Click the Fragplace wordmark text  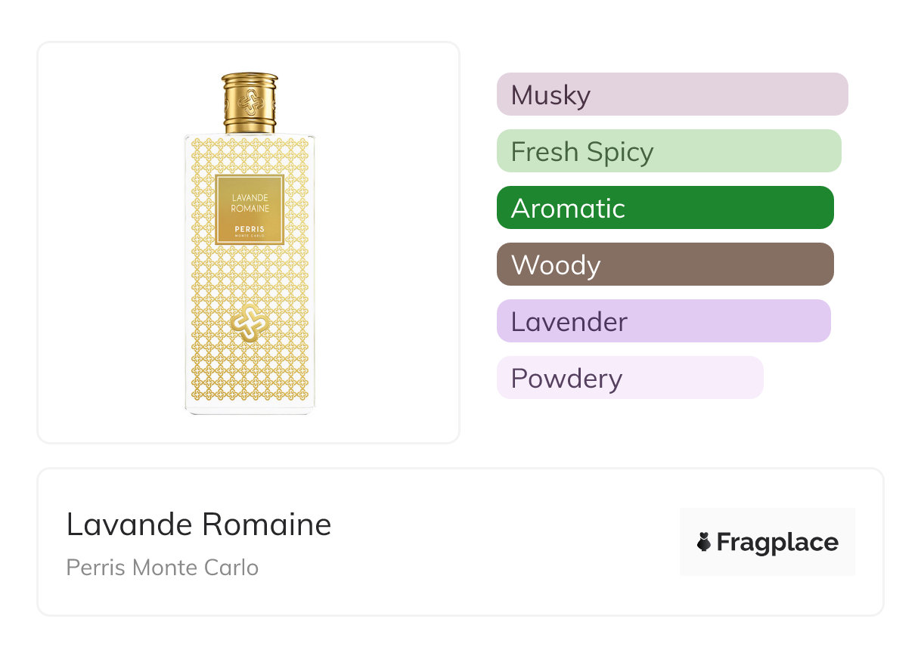pyautogui.click(x=777, y=542)
